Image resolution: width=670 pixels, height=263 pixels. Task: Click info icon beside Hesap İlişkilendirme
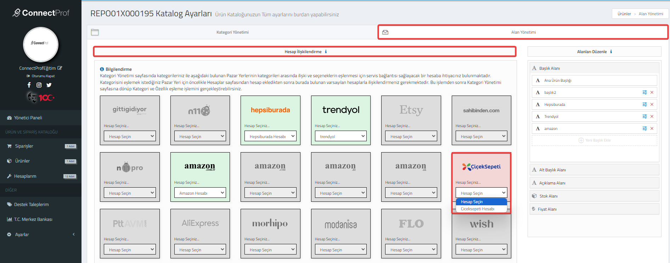coord(326,52)
